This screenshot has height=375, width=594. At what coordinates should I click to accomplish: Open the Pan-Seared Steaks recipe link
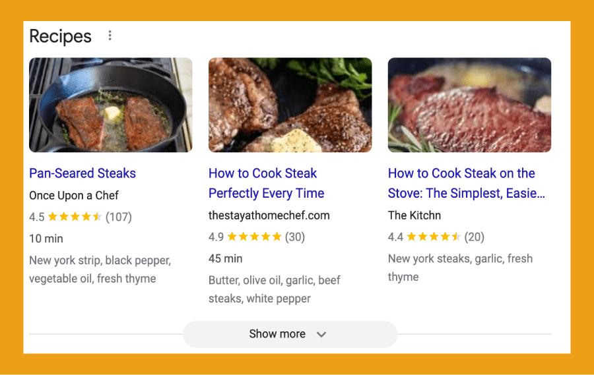82,173
